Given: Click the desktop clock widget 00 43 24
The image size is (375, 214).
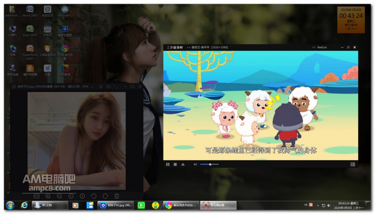Looking at the screenshot, I should [x=351, y=20].
